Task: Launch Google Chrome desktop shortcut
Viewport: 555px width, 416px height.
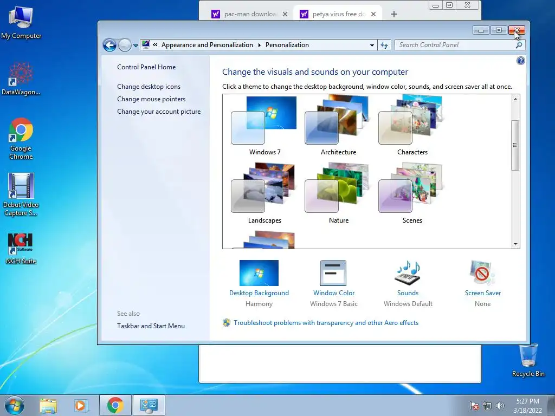Action: coord(21,139)
